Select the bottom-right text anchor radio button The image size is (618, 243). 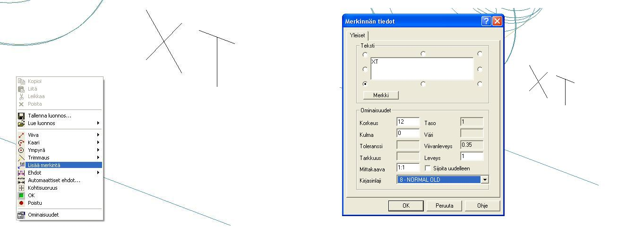point(480,84)
